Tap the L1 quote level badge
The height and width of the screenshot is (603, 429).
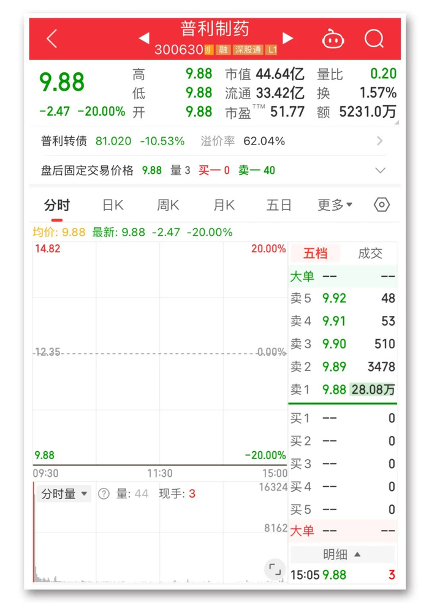coord(272,50)
